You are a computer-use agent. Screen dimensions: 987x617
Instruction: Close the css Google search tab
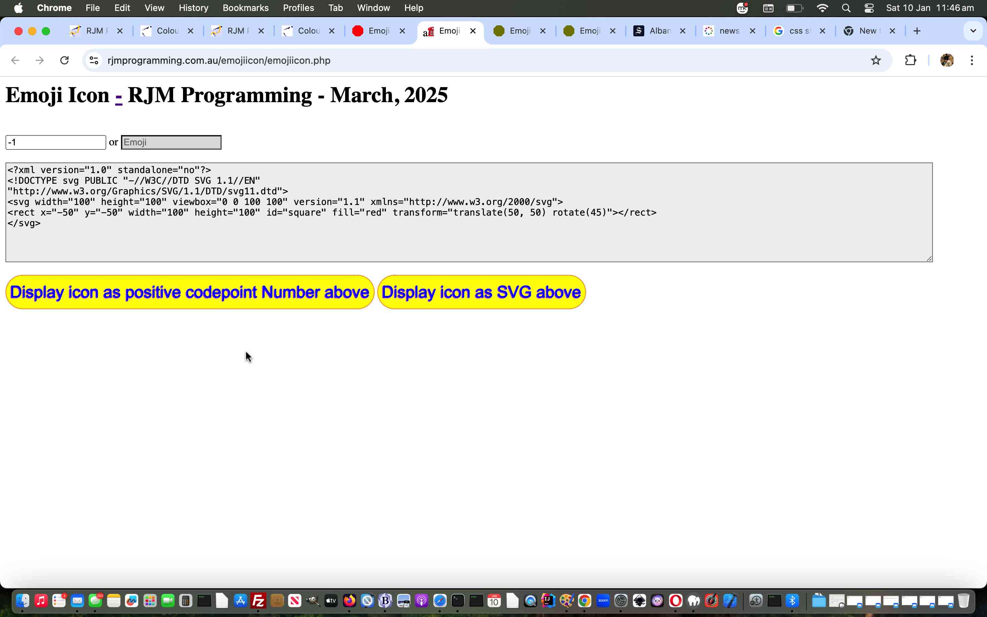click(822, 31)
